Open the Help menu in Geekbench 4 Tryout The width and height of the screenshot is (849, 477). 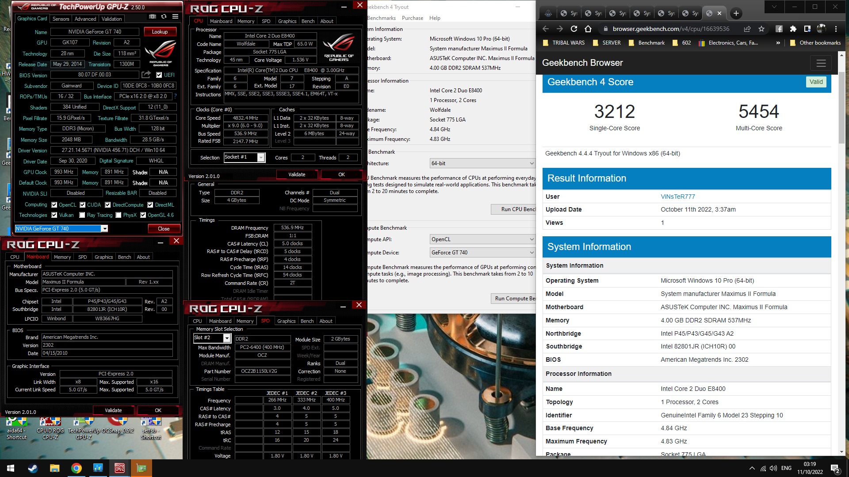pyautogui.click(x=435, y=18)
